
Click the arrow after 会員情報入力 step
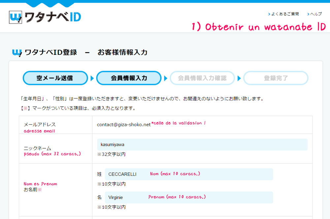166,78
